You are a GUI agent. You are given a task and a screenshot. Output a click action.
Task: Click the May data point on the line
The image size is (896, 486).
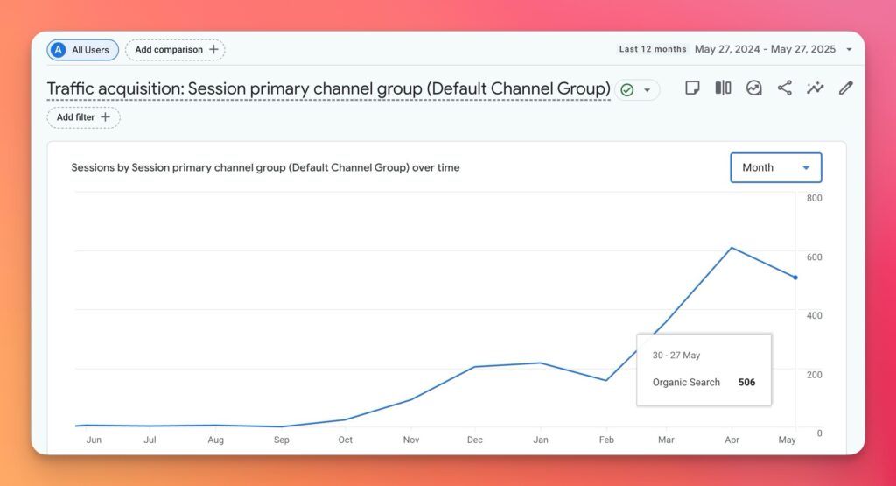(x=794, y=278)
